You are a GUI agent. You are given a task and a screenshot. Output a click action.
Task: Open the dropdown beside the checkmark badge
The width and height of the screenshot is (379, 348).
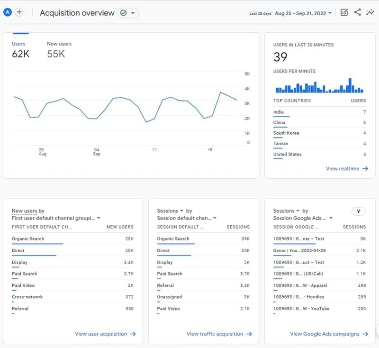pos(133,13)
